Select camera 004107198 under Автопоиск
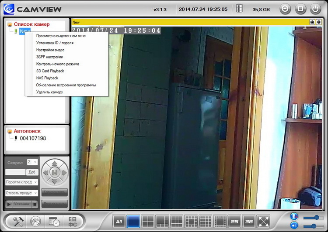Screen dimensions: 328x232 (33, 138)
